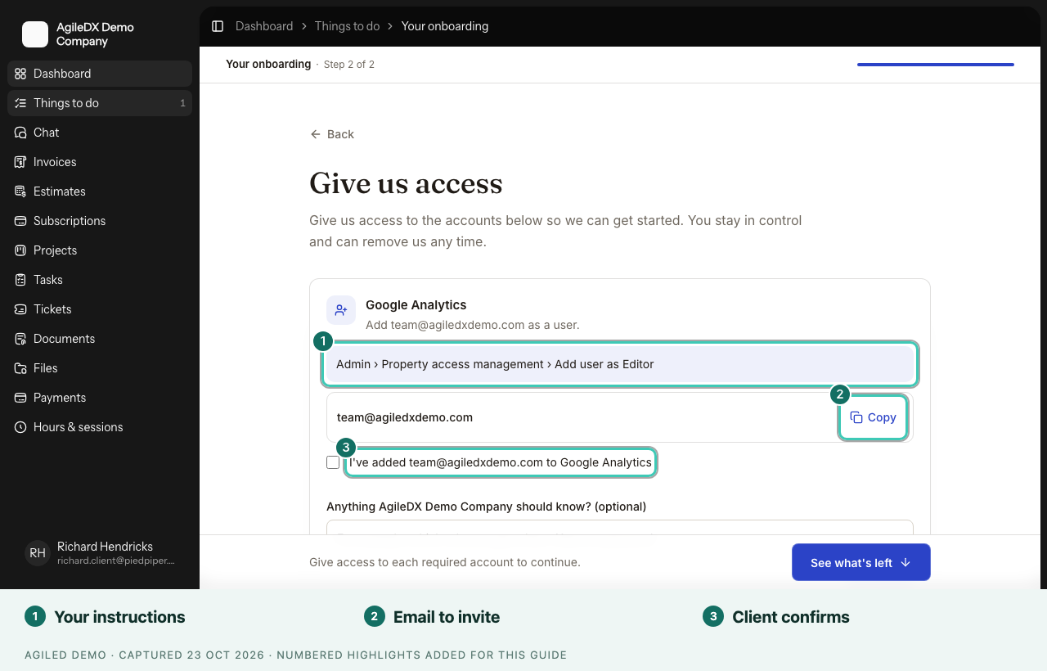1047x671 pixels.
Task: Click the 'Your onboarding' breadcrumb in the top bar
Action: [x=445, y=26]
